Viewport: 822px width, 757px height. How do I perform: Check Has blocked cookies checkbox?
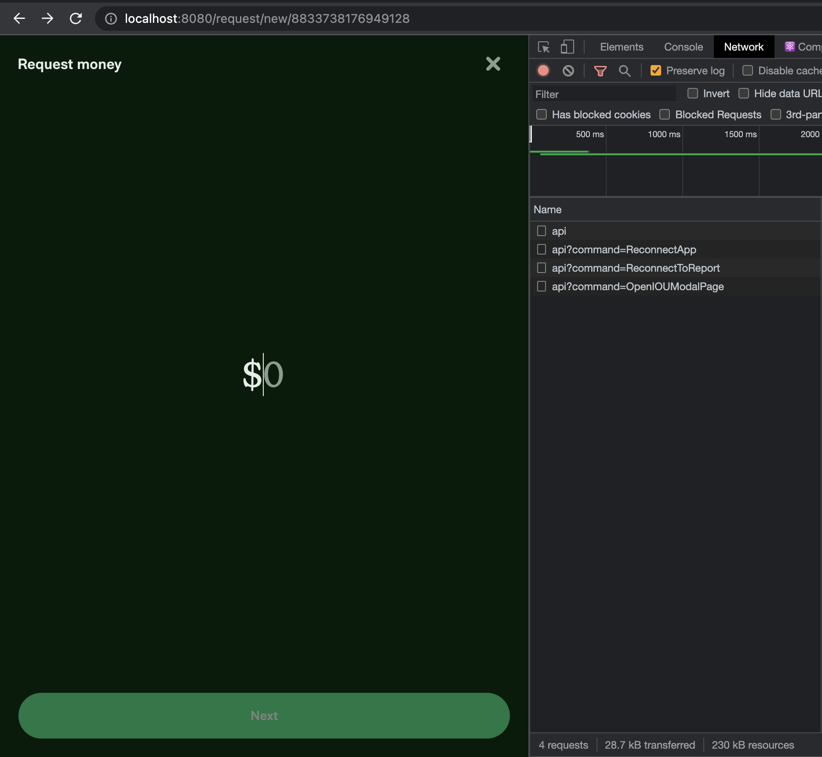(x=542, y=114)
